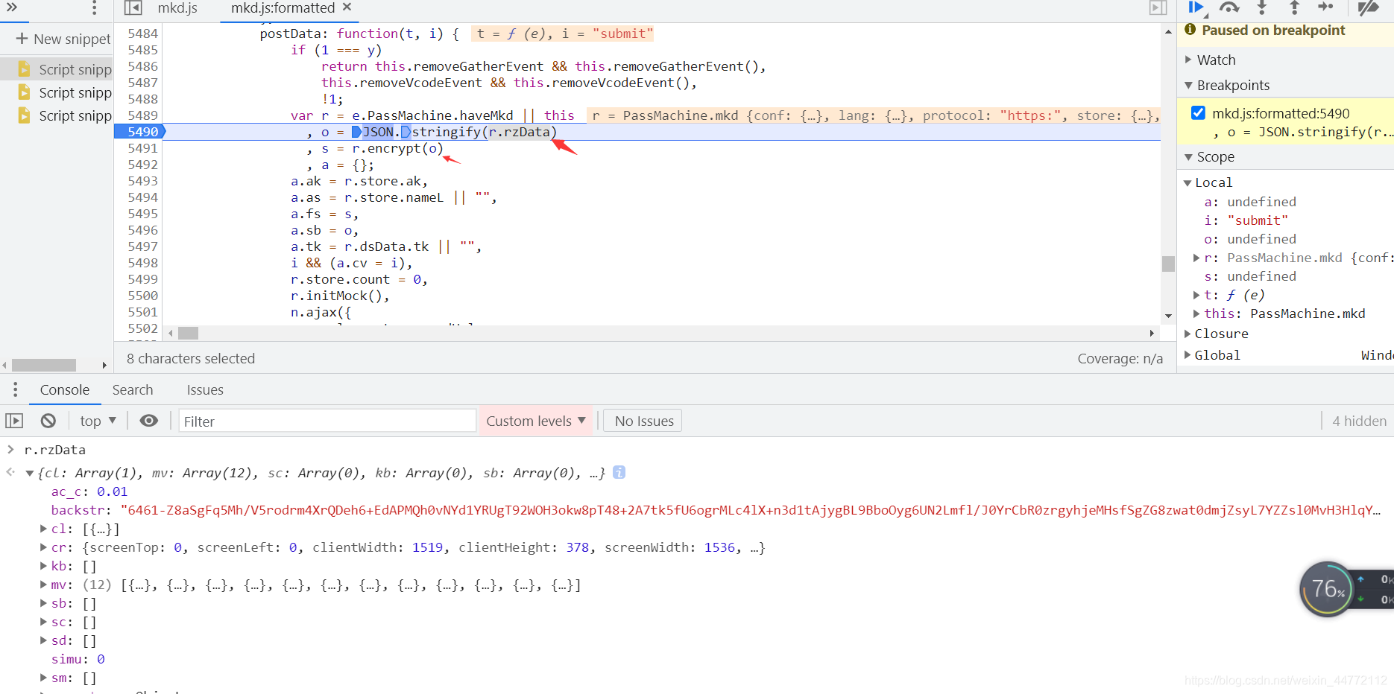Open Custom levels dropdown
The width and height of the screenshot is (1394, 694).
(x=536, y=421)
